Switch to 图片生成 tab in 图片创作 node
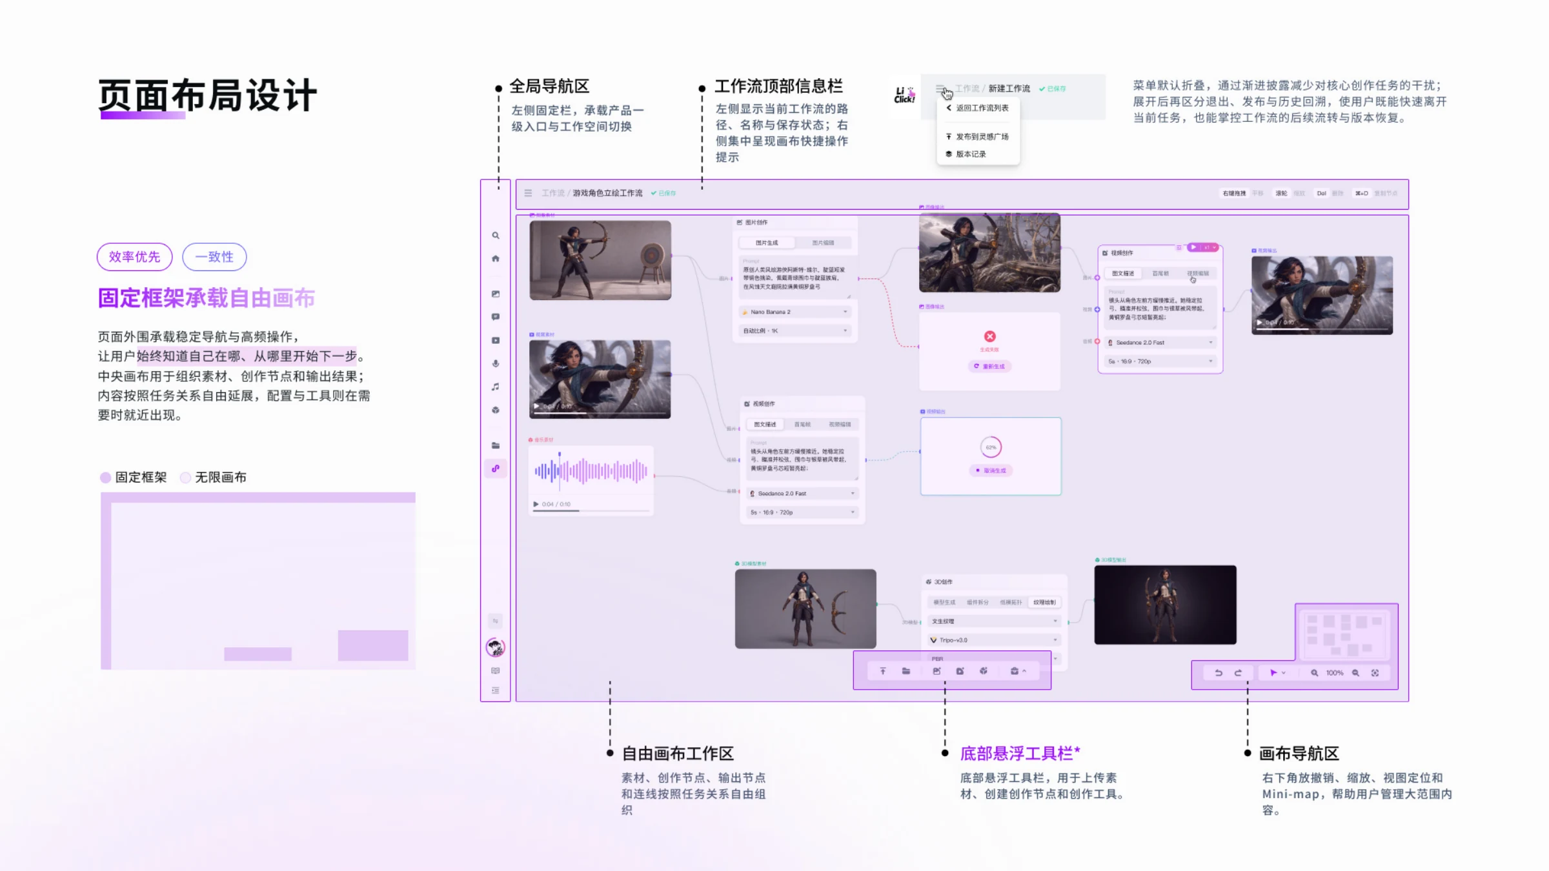Image resolution: width=1549 pixels, height=871 pixels. pyautogui.click(x=767, y=243)
